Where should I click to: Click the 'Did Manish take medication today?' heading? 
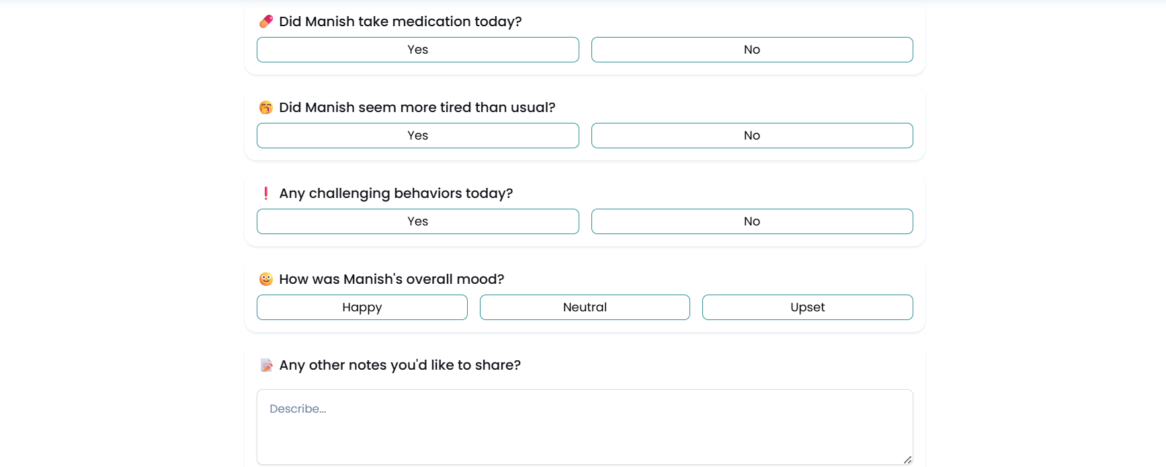(x=400, y=21)
